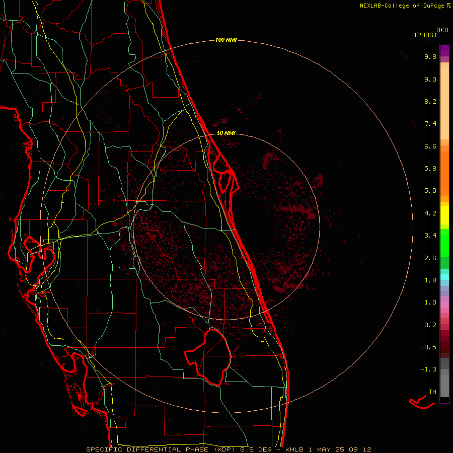
Task: Click the 7.4 value on the scale
Action: [430, 124]
